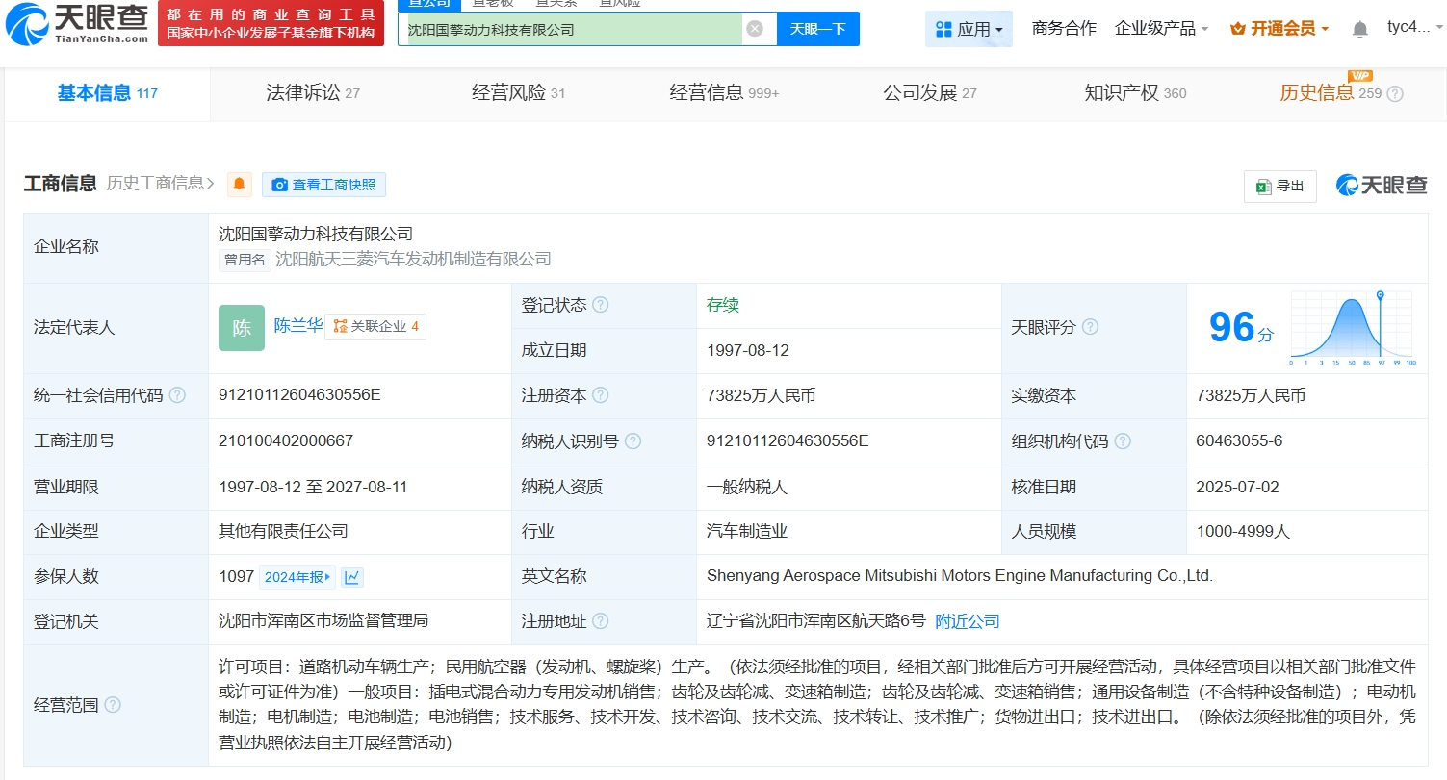Click the 天眼查 logo to go home

click(x=77, y=23)
